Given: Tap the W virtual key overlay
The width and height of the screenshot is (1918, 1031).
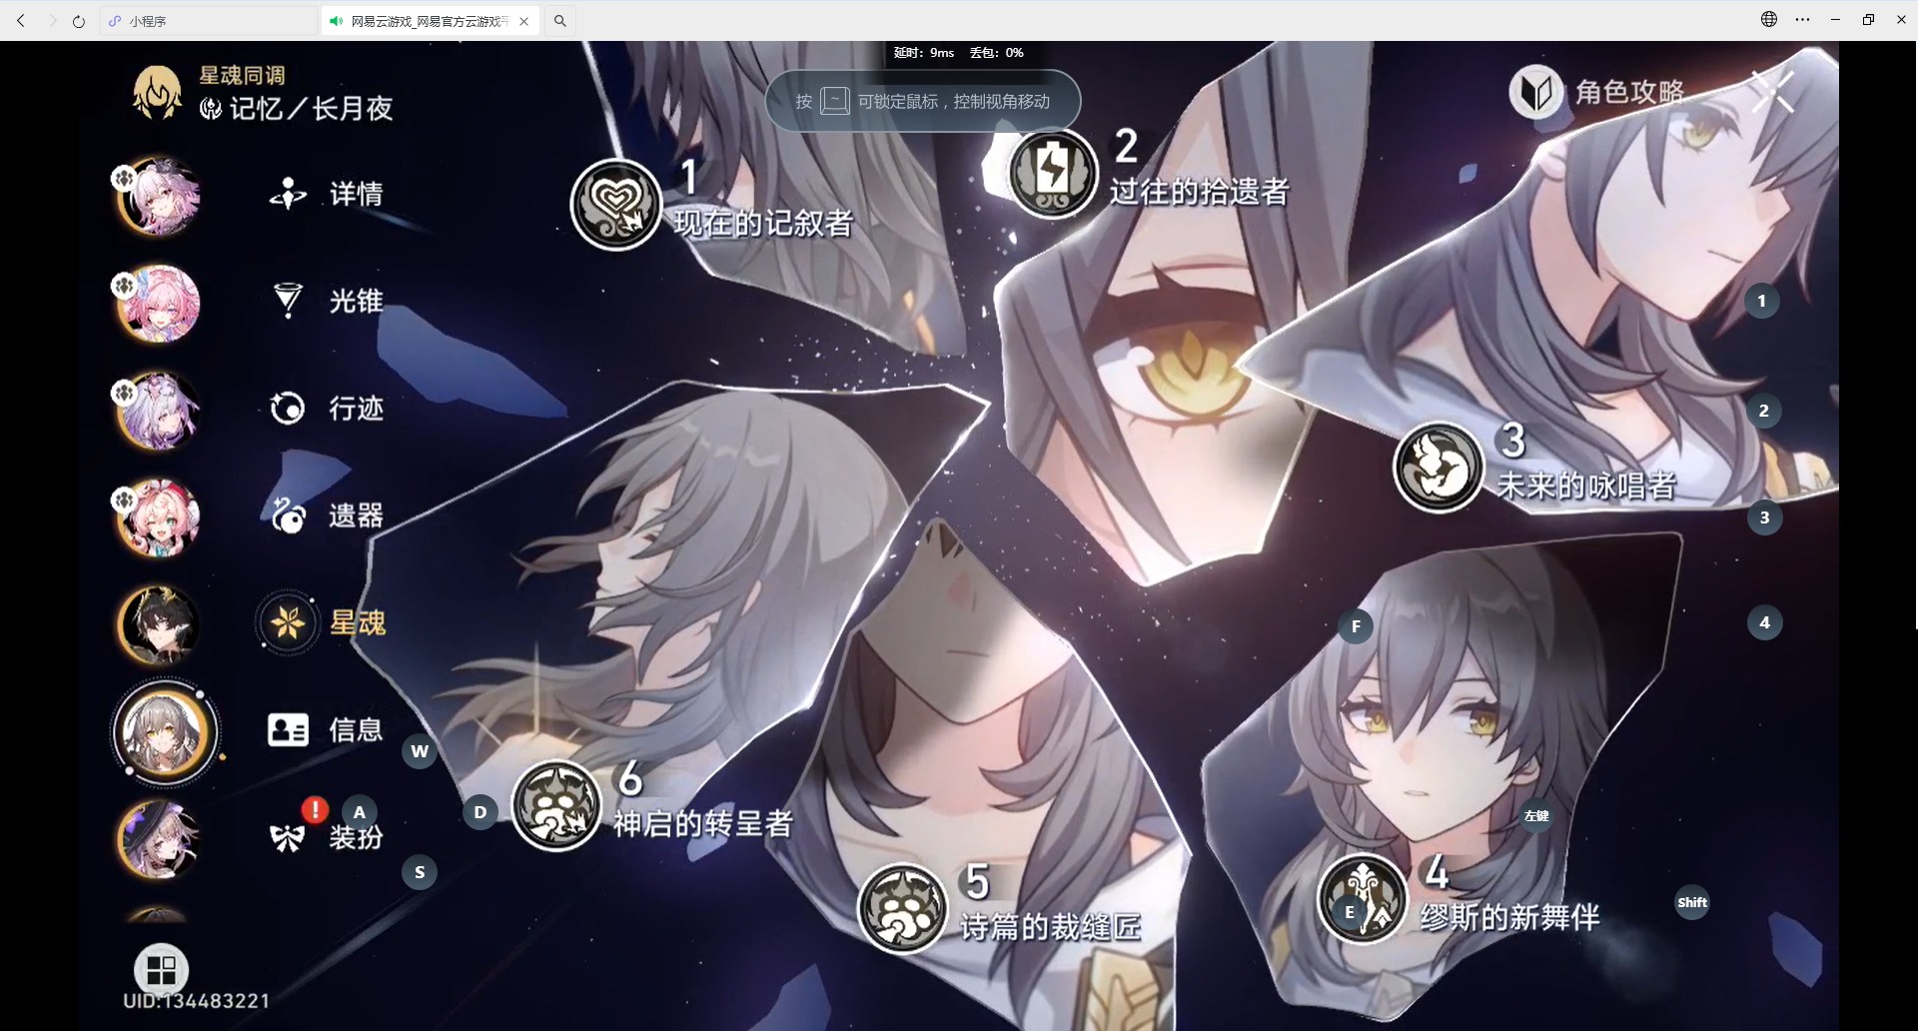Looking at the screenshot, I should (x=420, y=751).
